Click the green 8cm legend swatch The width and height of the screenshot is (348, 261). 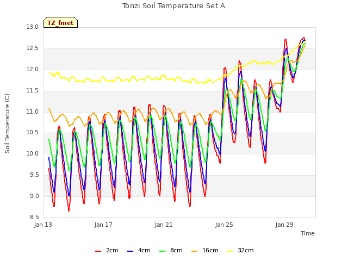point(163,251)
